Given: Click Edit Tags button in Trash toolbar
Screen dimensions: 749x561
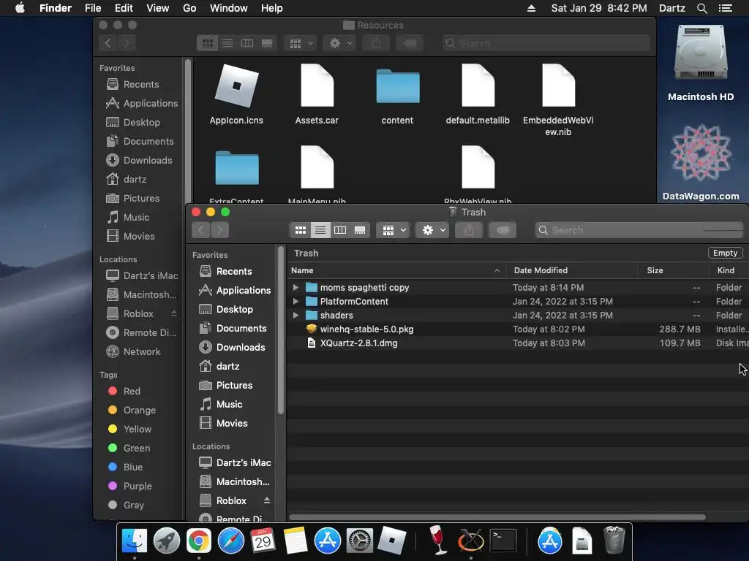Looking at the screenshot, I should click(x=503, y=230).
